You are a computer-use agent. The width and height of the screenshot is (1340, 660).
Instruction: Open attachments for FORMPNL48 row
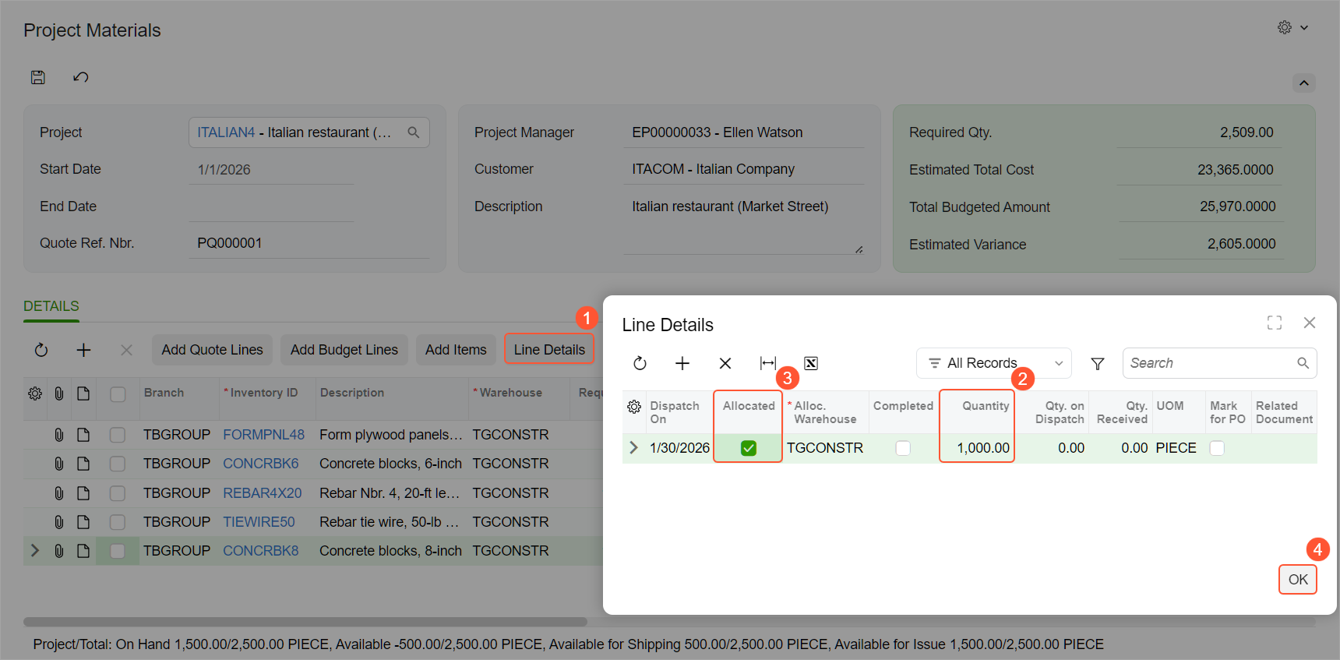[x=59, y=435]
